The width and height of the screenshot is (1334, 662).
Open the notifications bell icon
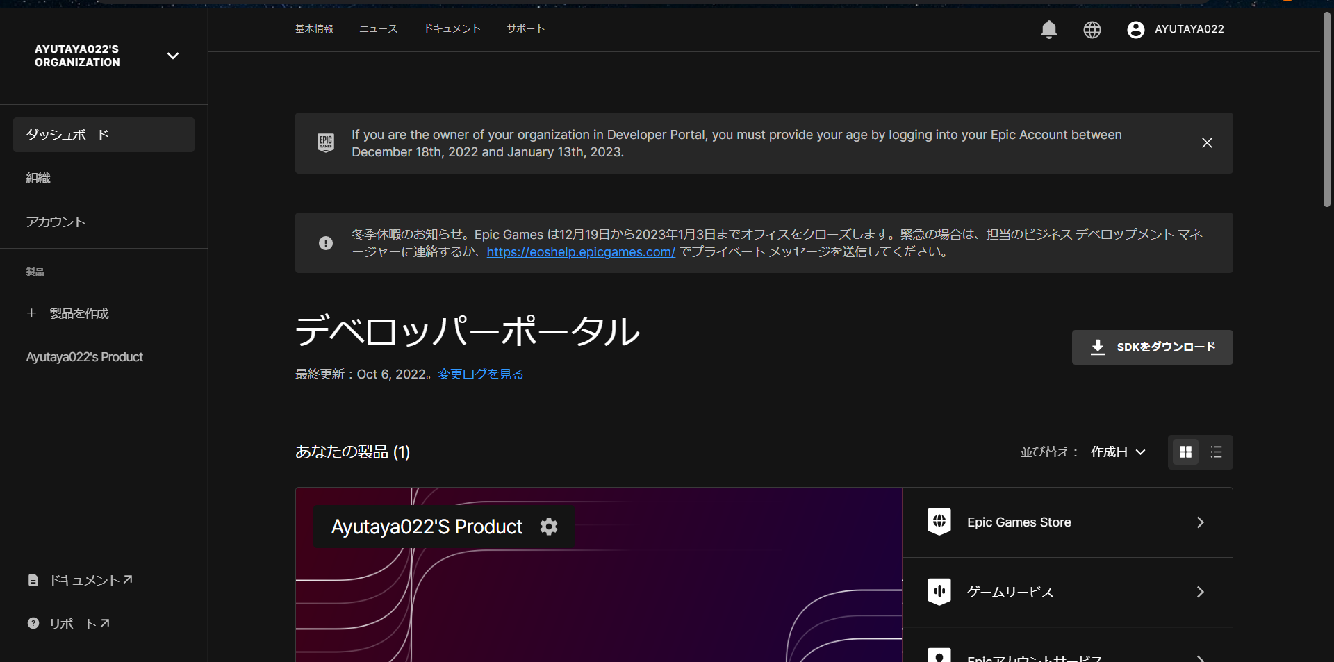1049,29
